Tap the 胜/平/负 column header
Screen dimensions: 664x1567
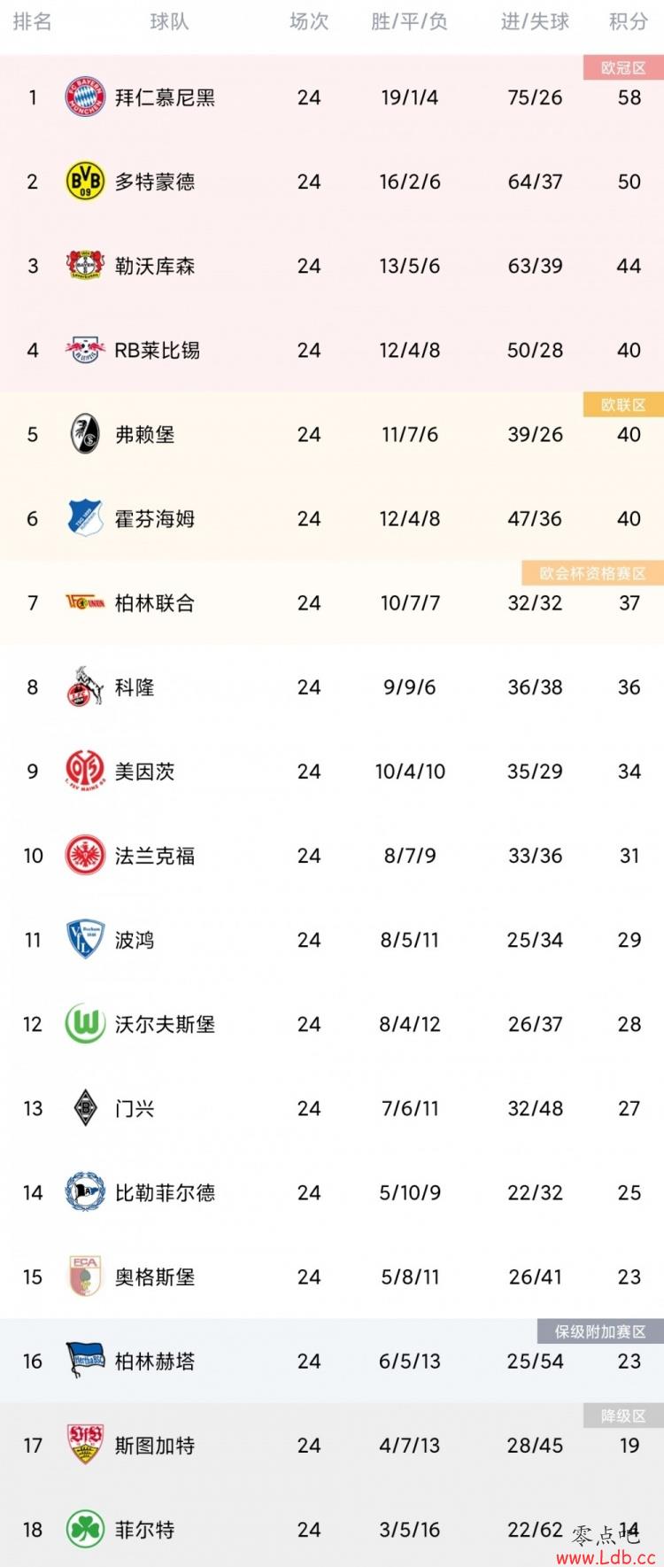point(409,22)
